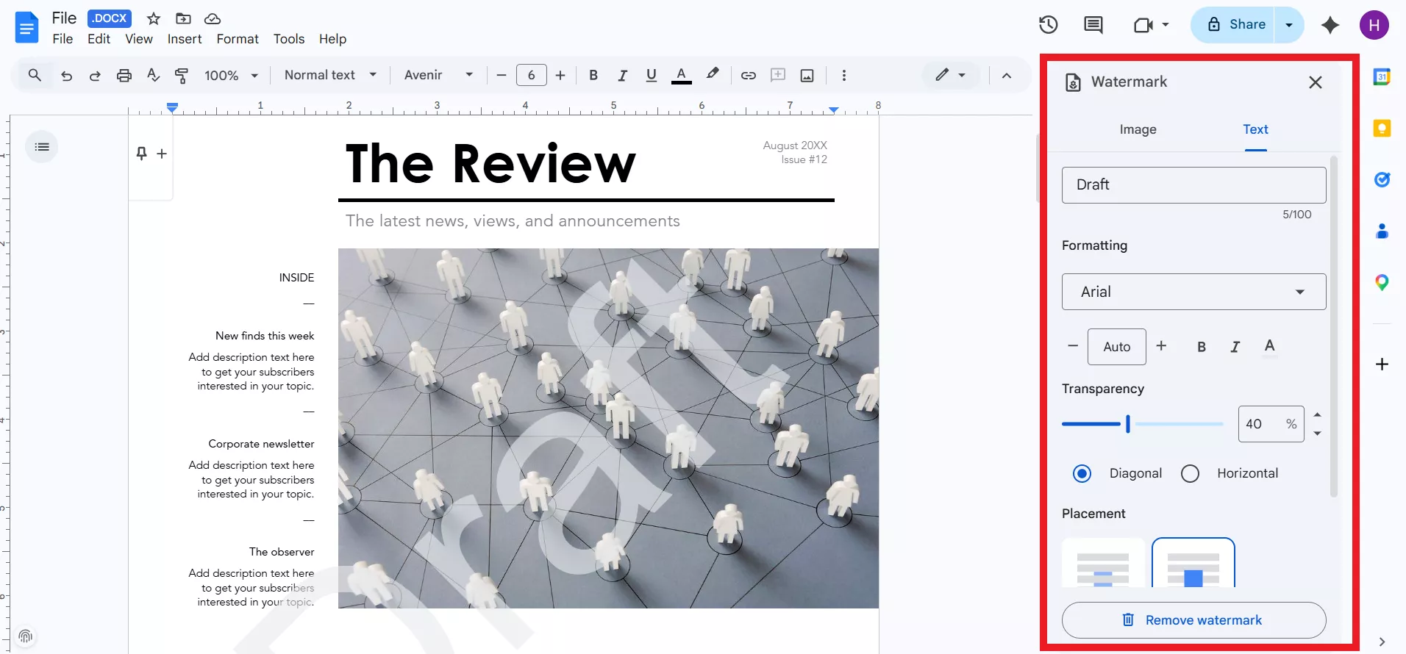Click the move to folder icon
The image size is (1406, 654).
tap(183, 18)
